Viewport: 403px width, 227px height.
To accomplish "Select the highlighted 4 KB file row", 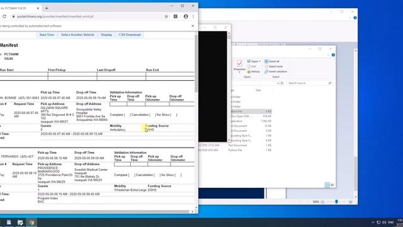I will (x=251, y=112).
